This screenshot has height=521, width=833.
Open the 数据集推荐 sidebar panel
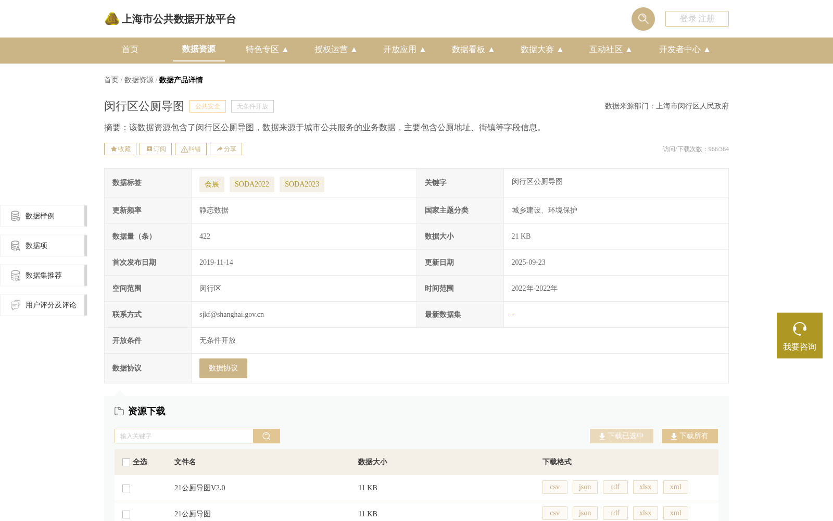[43, 275]
